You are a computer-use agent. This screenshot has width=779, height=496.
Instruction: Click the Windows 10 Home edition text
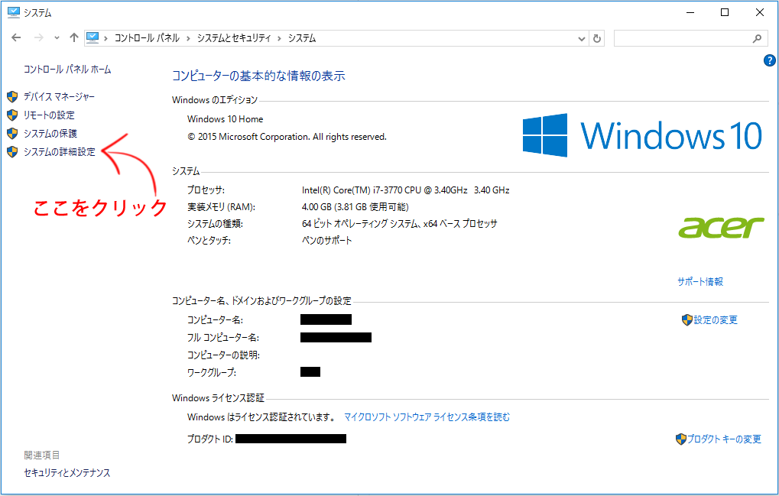(225, 119)
